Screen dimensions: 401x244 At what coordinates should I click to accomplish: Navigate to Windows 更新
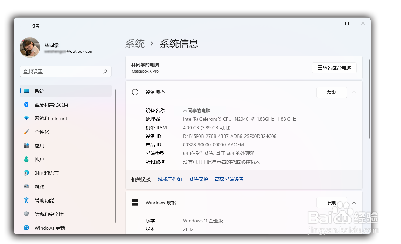66,228
